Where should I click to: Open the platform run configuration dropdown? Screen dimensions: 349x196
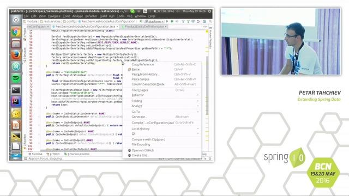coord(154,21)
